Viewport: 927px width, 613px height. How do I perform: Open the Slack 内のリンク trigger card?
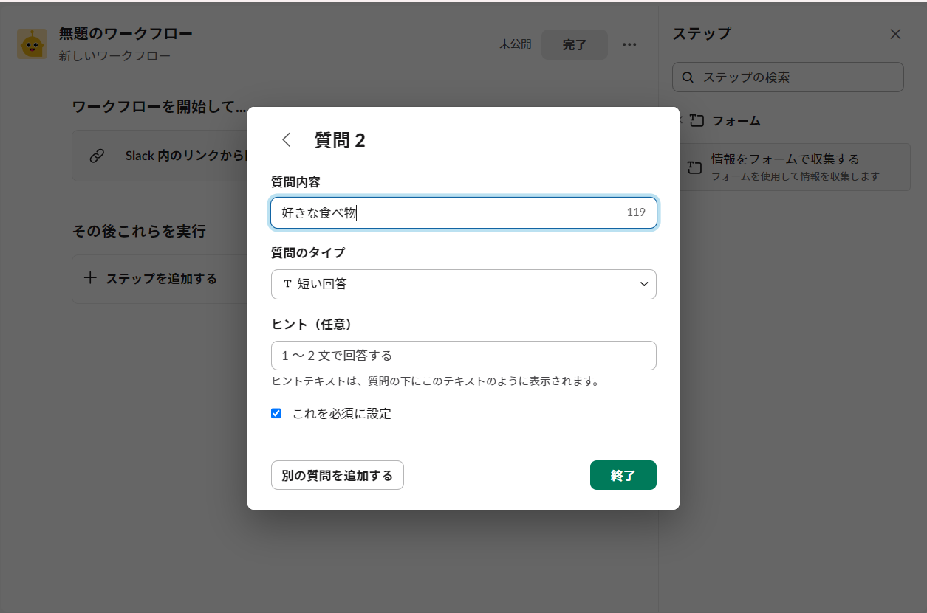[160, 156]
